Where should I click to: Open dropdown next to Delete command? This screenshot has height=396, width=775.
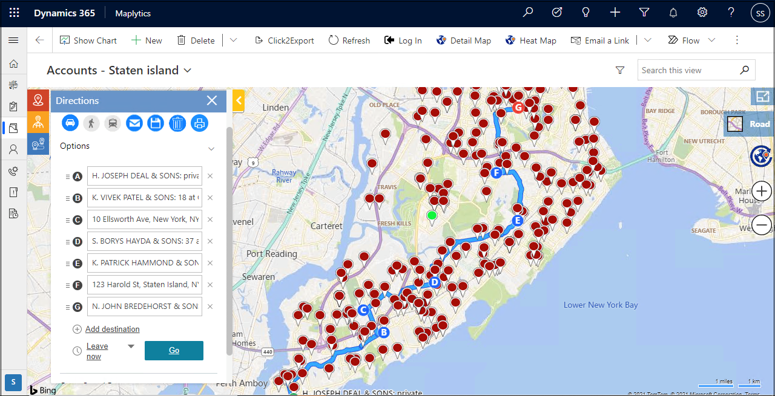point(233,41)
